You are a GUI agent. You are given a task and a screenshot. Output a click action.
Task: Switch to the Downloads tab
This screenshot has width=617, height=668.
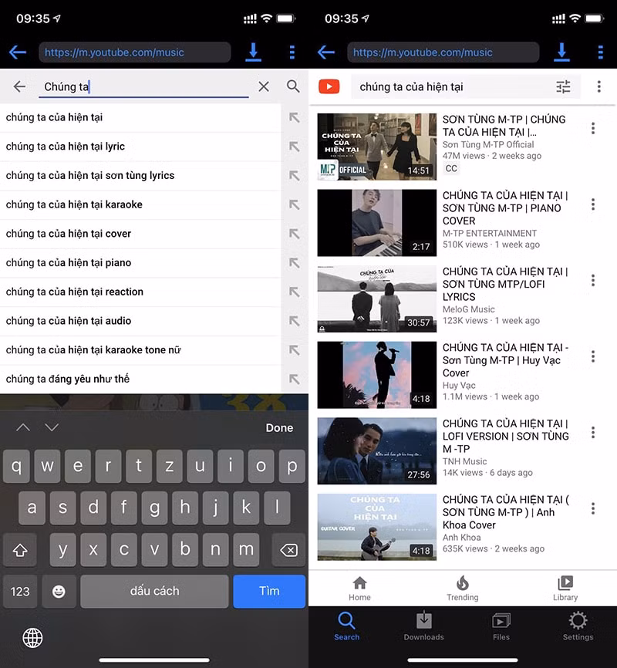[424, 626]
